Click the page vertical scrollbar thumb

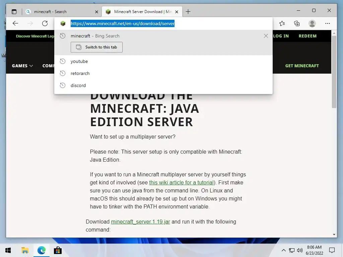[334, 72]
